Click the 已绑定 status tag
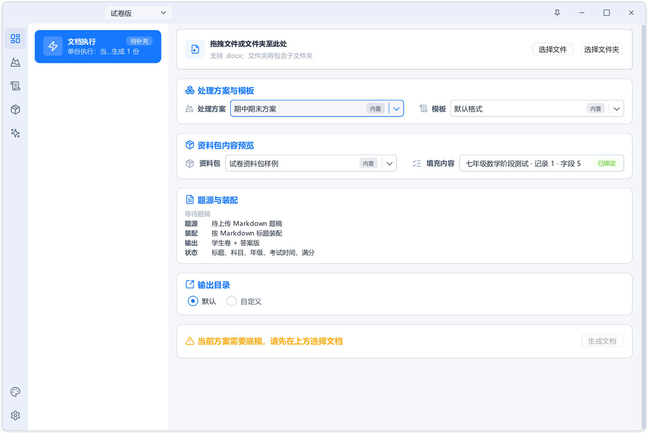648x433 pixels. coord(607,163)
